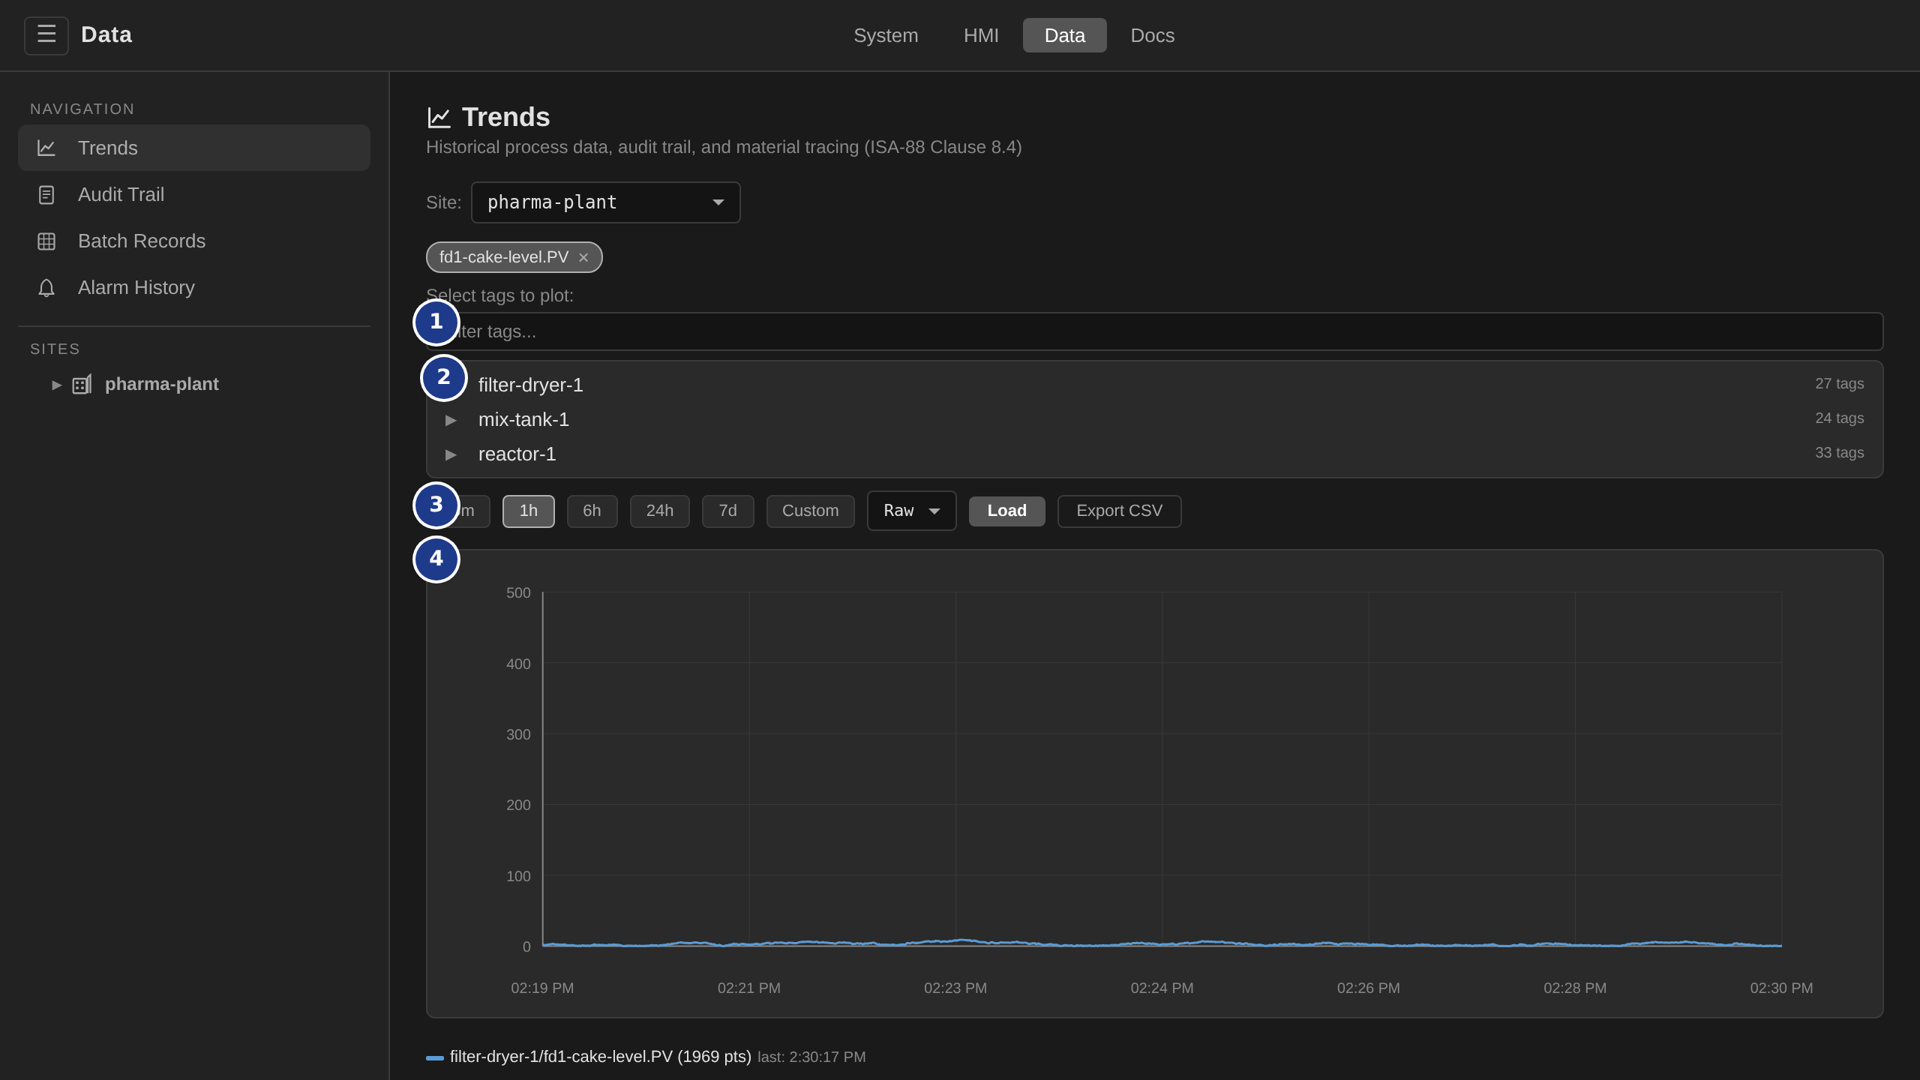Click Export CSV button
The height and width of the screenshot is (1080, 1920).
[x=1120, y=511]
